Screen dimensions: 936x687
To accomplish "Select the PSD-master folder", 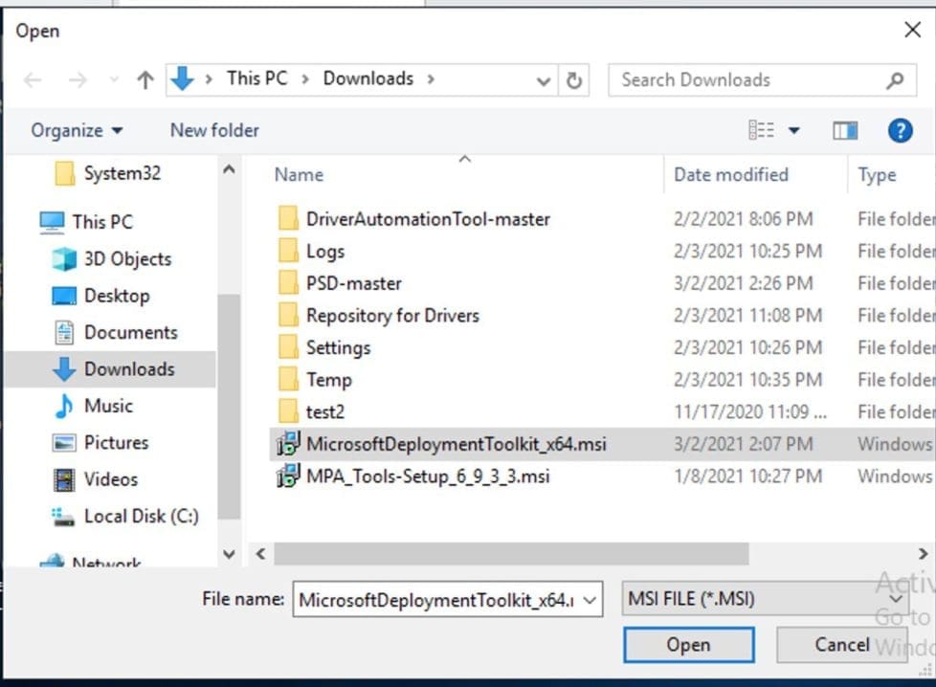I will 353,283.
